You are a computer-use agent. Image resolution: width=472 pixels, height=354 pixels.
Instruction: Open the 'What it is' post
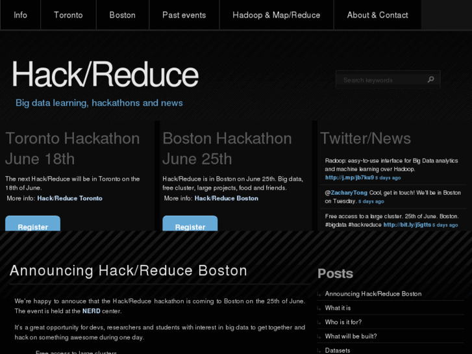pos(338,308)
